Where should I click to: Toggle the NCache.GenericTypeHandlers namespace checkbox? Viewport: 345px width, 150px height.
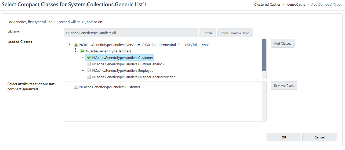(x=82, y=51)
